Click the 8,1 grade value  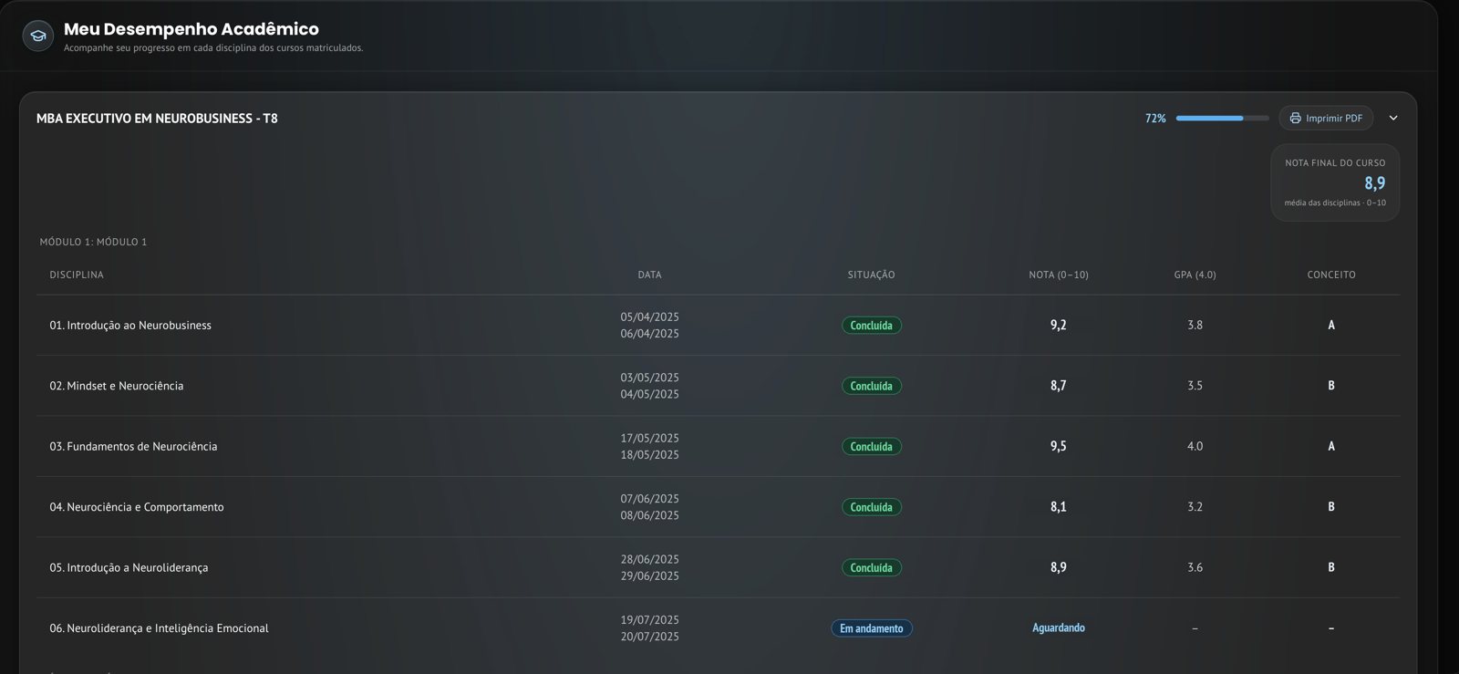(1059, 507)
